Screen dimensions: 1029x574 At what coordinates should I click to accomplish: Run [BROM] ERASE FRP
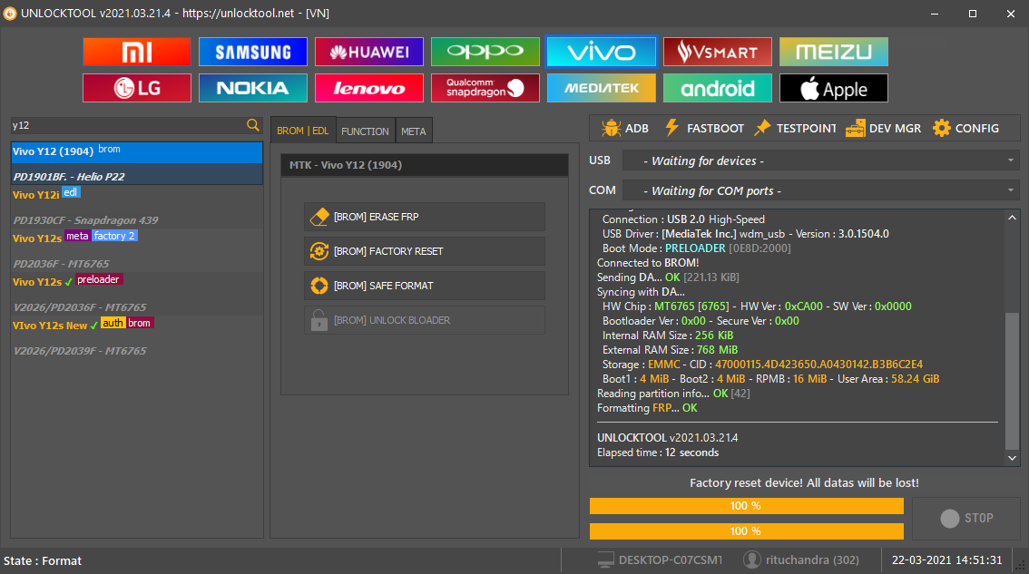coord(424,217)
